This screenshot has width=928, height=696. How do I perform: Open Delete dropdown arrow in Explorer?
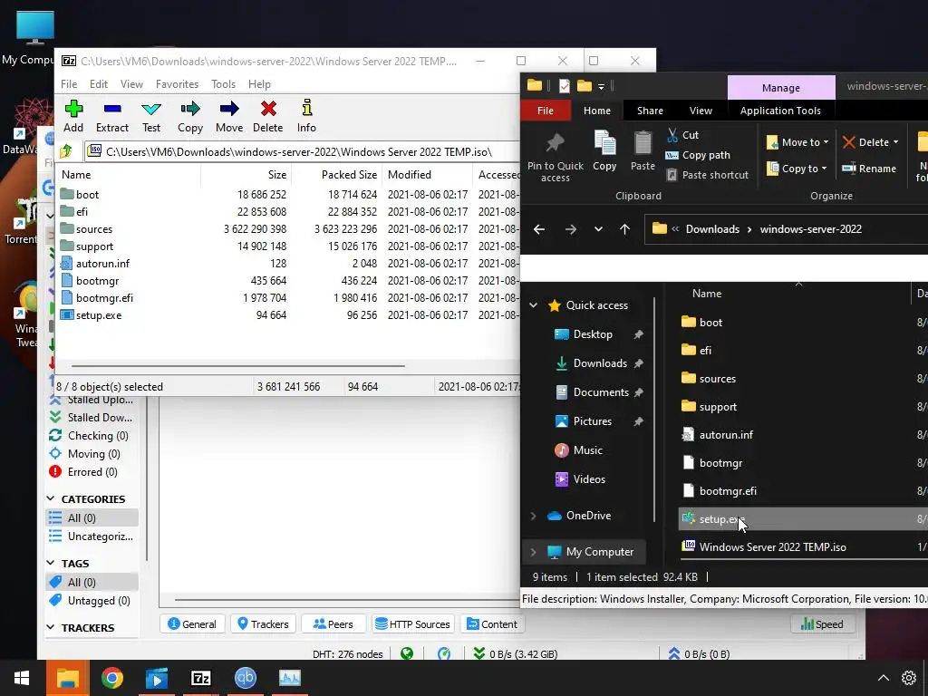click(895, 142)
